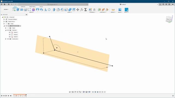Select the Combine tool icon
Viewport: 175px width, 98px height.
point(70,10)
